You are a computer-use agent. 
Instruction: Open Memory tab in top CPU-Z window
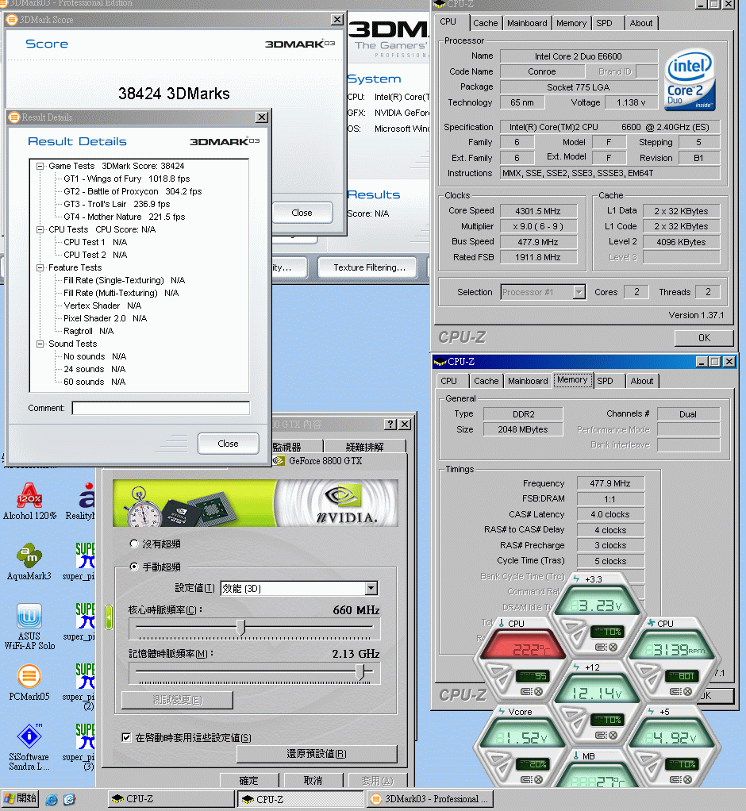(571, 23)
